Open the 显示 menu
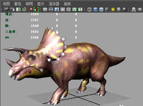Image resolution: width=143 pixels, height=106 pixels. [41, 4]
